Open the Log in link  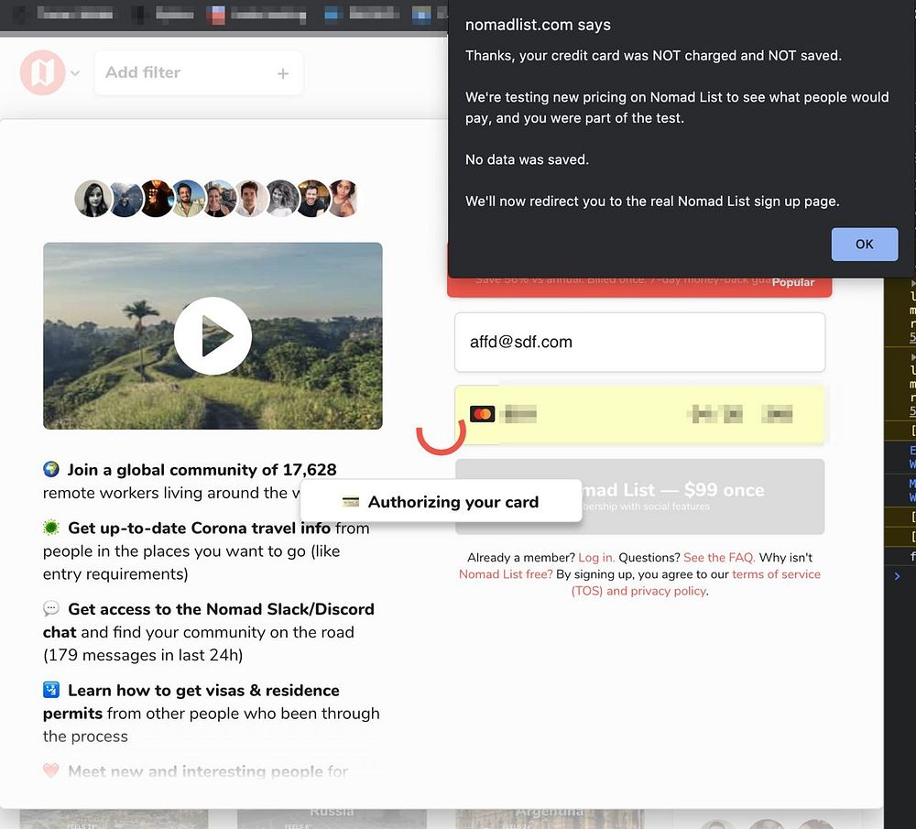tap(596, 557)
